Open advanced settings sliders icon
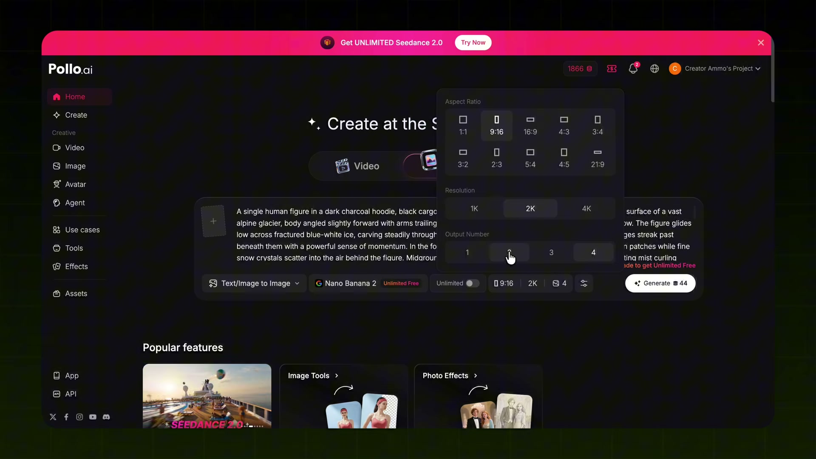 click(584, 283)
